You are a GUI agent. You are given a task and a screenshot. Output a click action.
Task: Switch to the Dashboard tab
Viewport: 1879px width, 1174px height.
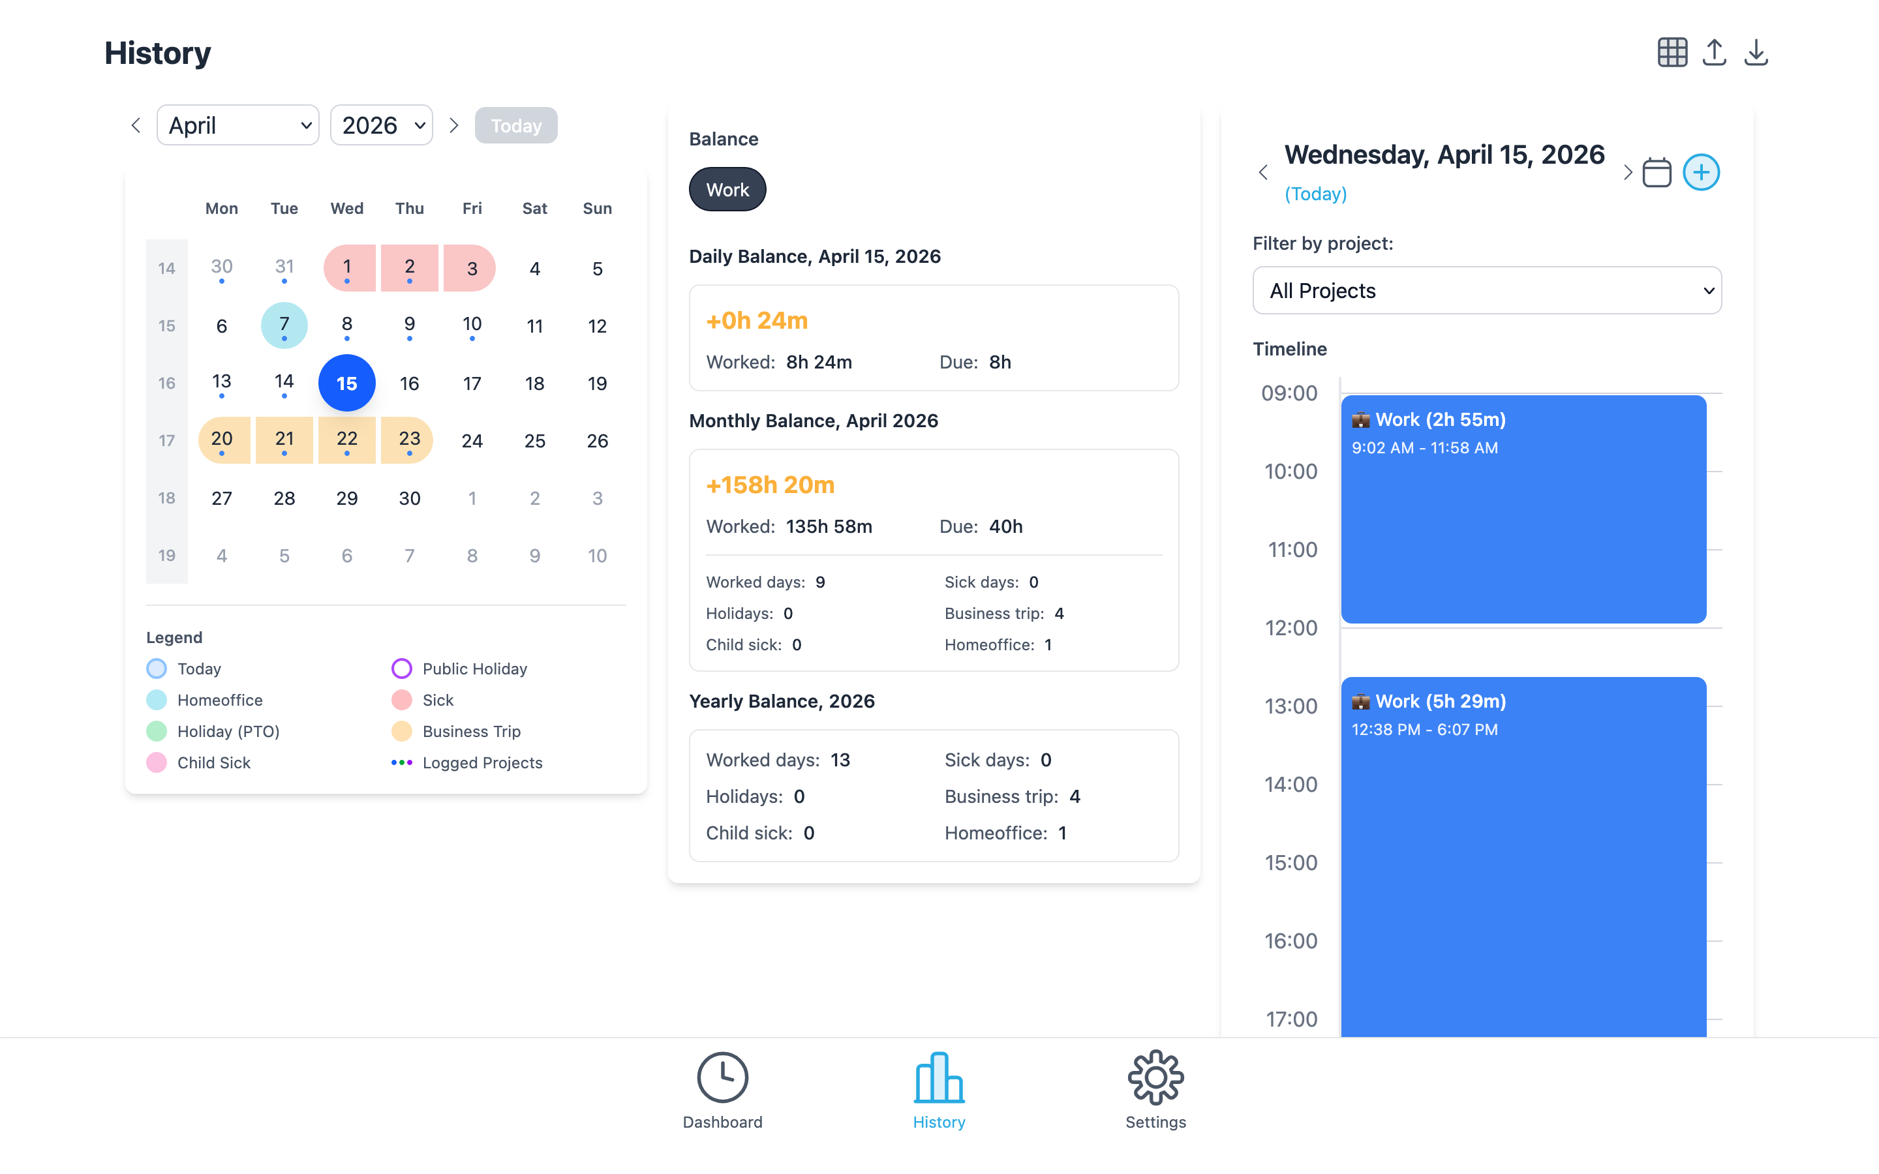pos(722,1091)
